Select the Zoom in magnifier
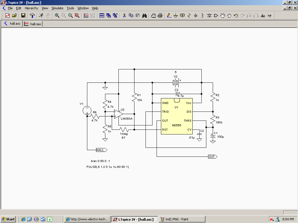298x223 pixels. 57,16
